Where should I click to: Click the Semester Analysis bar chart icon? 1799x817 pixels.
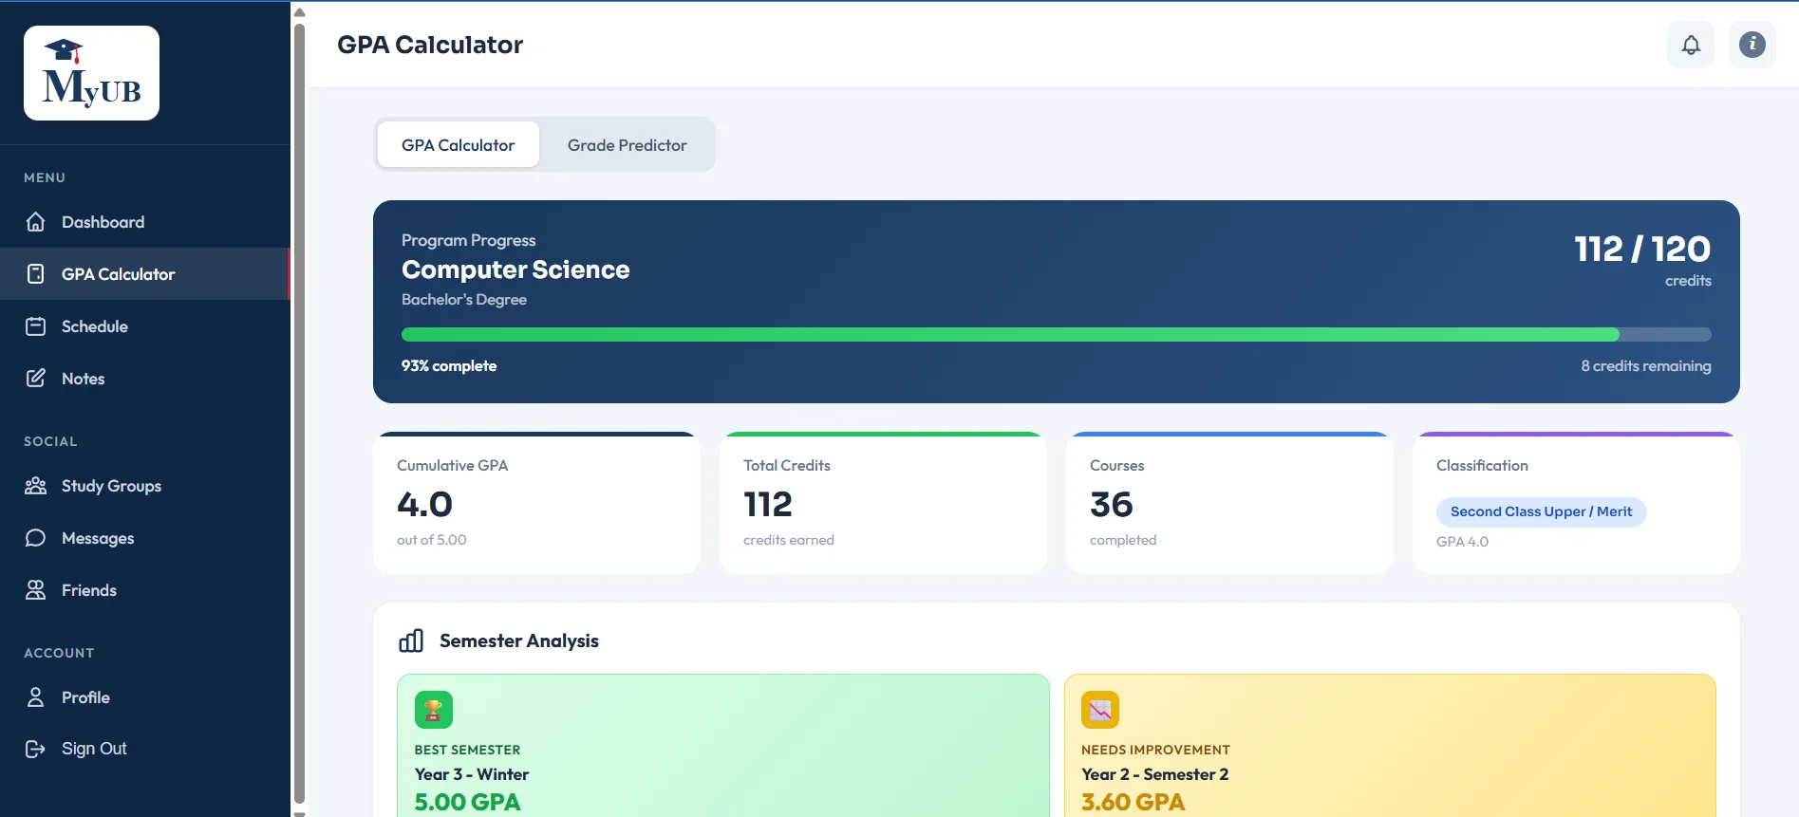tap(411, 641)
